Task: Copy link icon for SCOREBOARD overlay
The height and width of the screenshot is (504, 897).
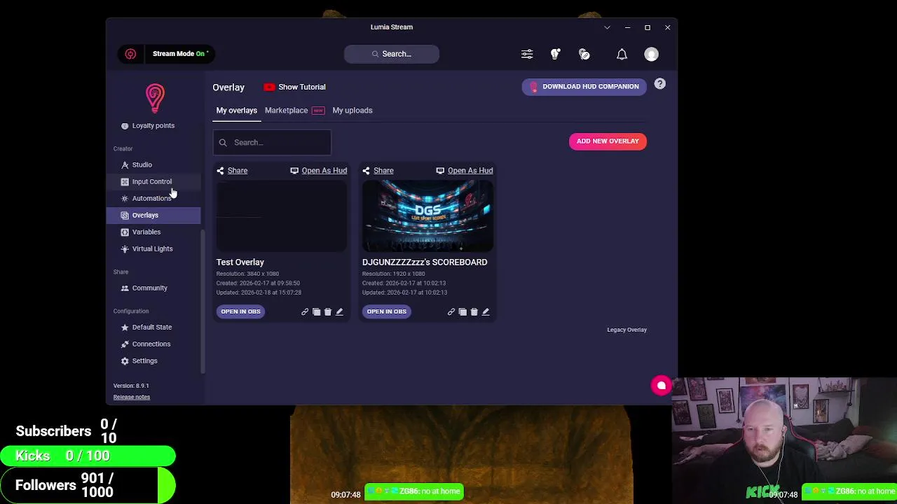Action: coord(451,312)
